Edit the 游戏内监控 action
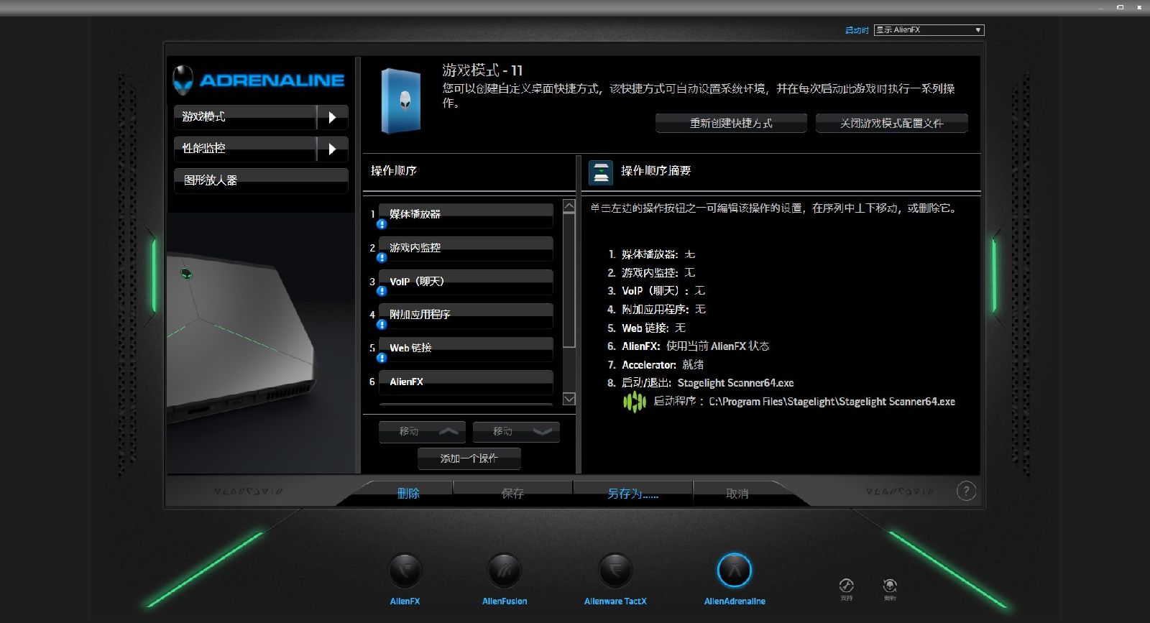This screenshot has height=623, width=1150. point(466,248)
